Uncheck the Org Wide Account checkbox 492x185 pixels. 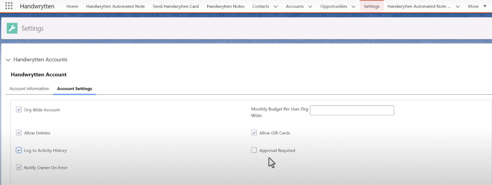[x=19, y=110]
